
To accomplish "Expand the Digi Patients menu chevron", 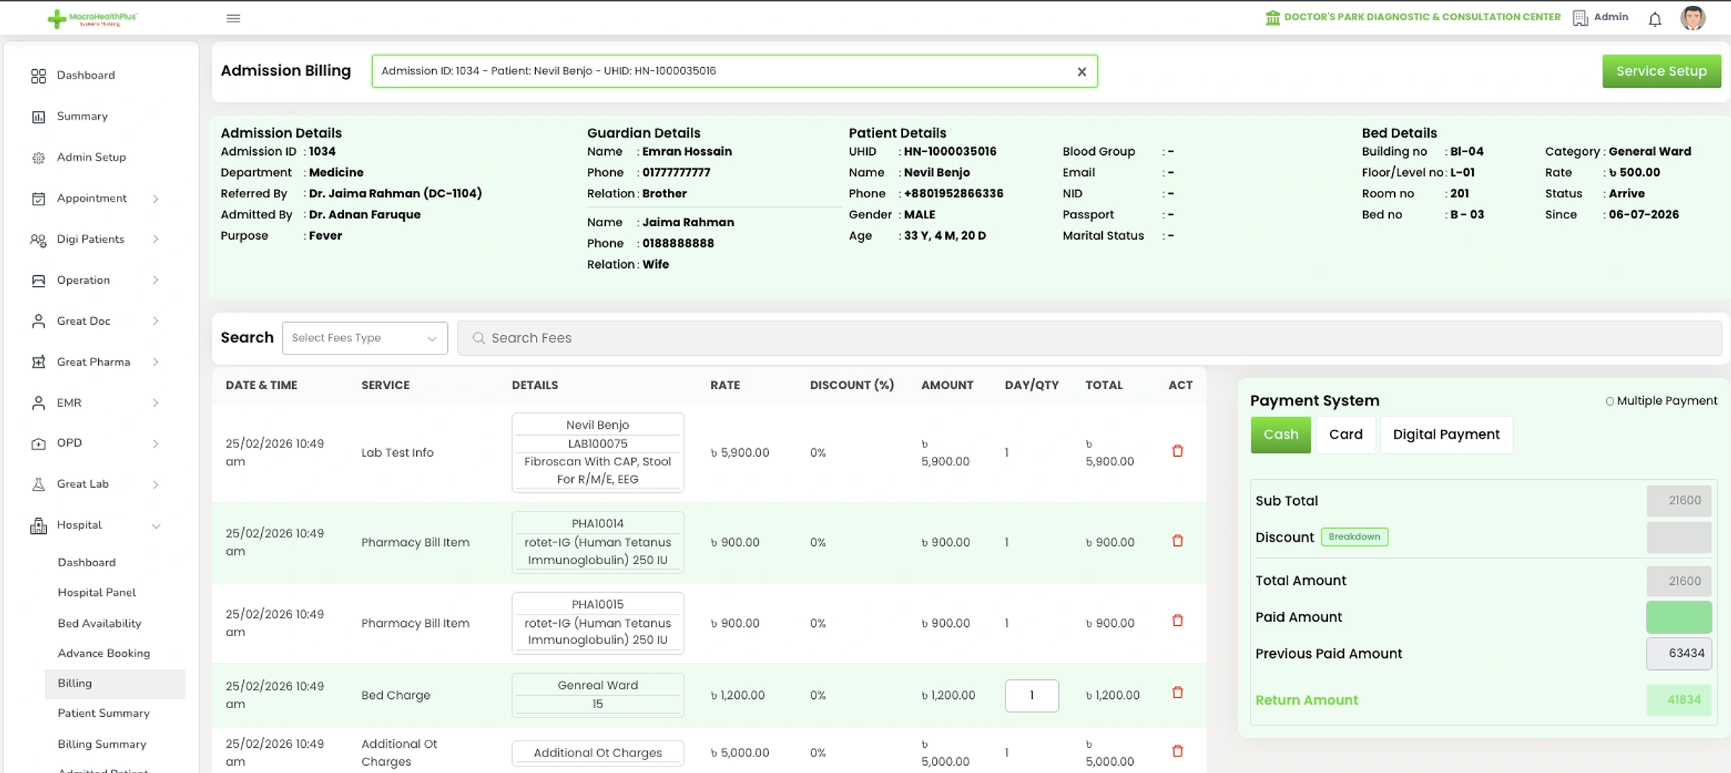I will pyautogui.click(x=156, y=239).
